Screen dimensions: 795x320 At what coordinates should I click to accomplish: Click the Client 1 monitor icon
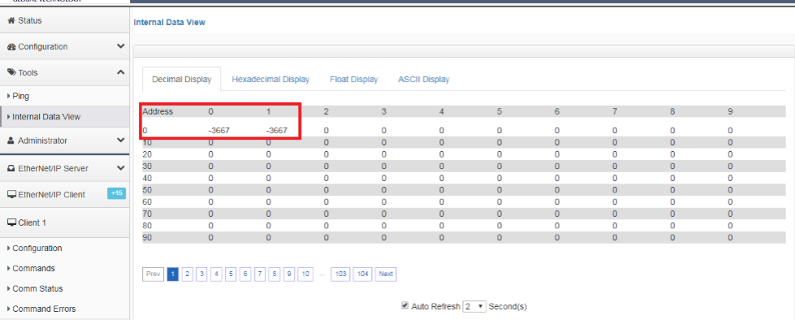[x=11, y=223]
